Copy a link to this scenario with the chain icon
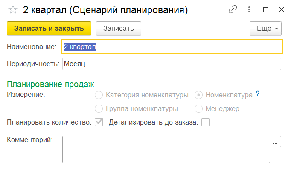The width and height of the screenshot is (291, 169). click(x=233, y=9)
